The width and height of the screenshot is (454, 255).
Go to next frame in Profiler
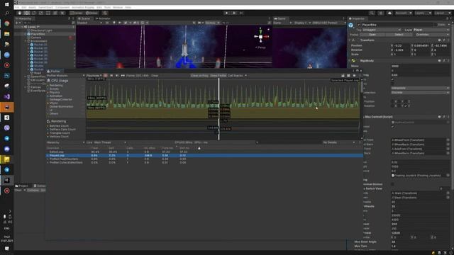coord(117,76)
